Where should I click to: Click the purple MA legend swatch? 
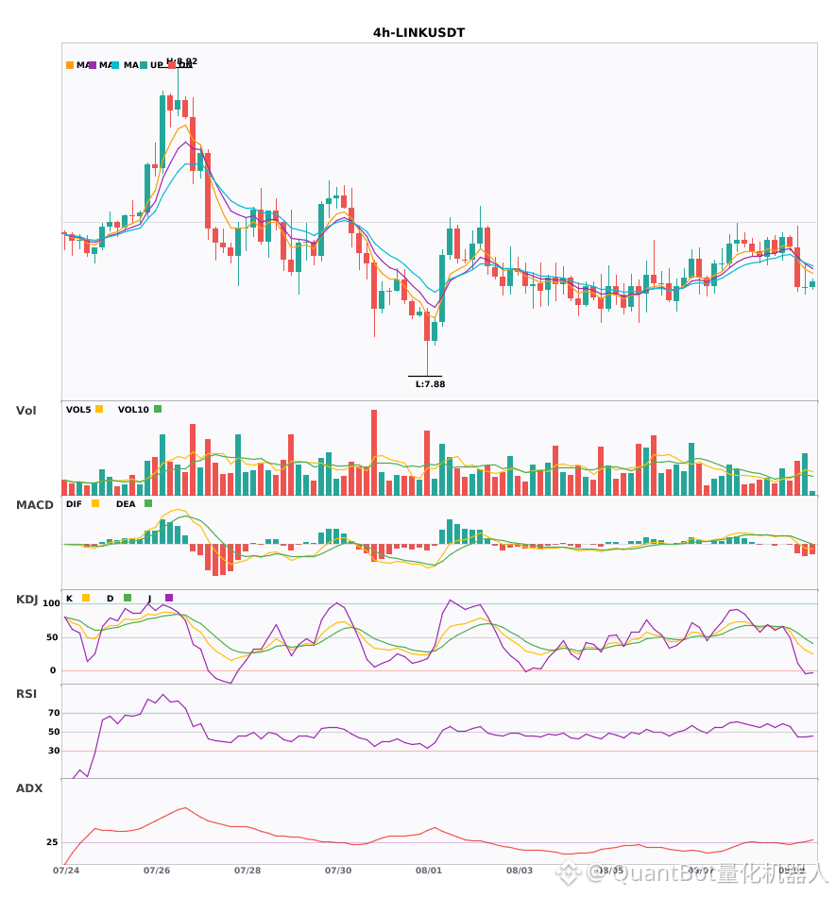click(x=93, y=65)
